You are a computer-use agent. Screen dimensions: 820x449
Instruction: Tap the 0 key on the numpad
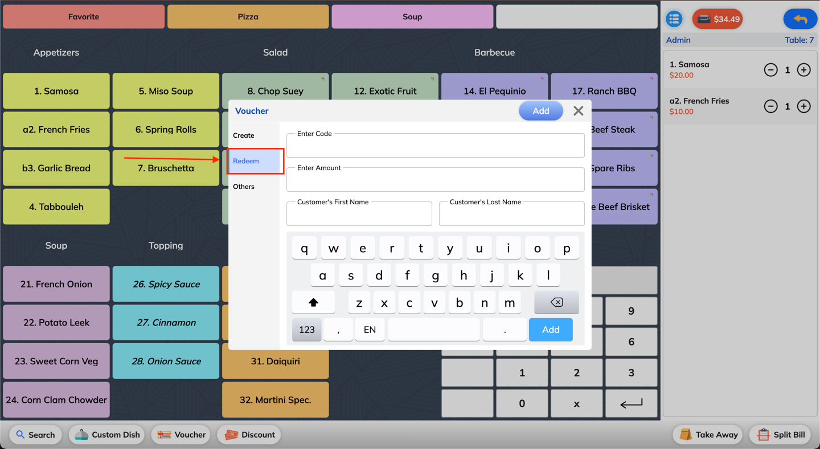pos(522,403)
